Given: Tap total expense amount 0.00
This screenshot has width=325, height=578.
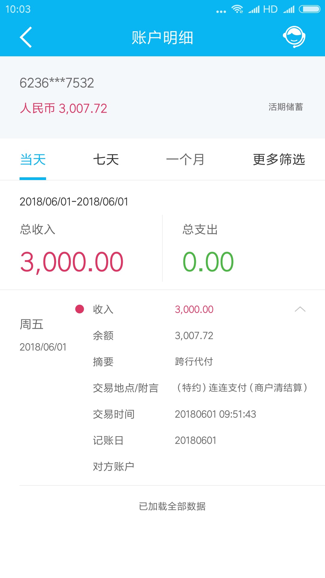Looking at the screenshot, I should [x=208, y=262].
